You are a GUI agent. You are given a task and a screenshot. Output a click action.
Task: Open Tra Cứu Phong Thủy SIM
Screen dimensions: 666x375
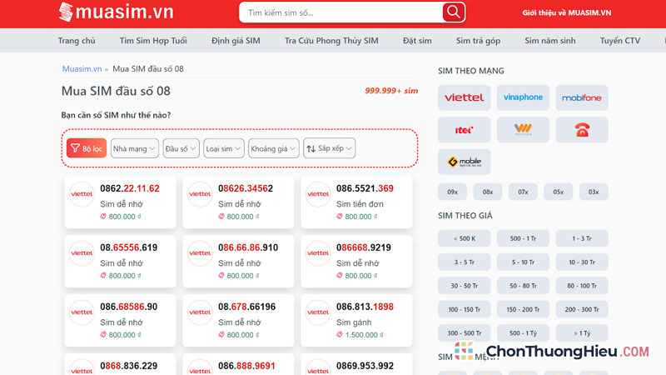(x=331, y=41)
